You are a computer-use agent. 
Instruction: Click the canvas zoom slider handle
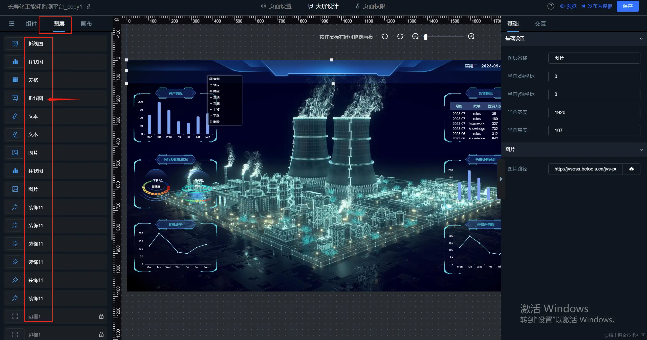pyautogui.click(x=426, y=37)
